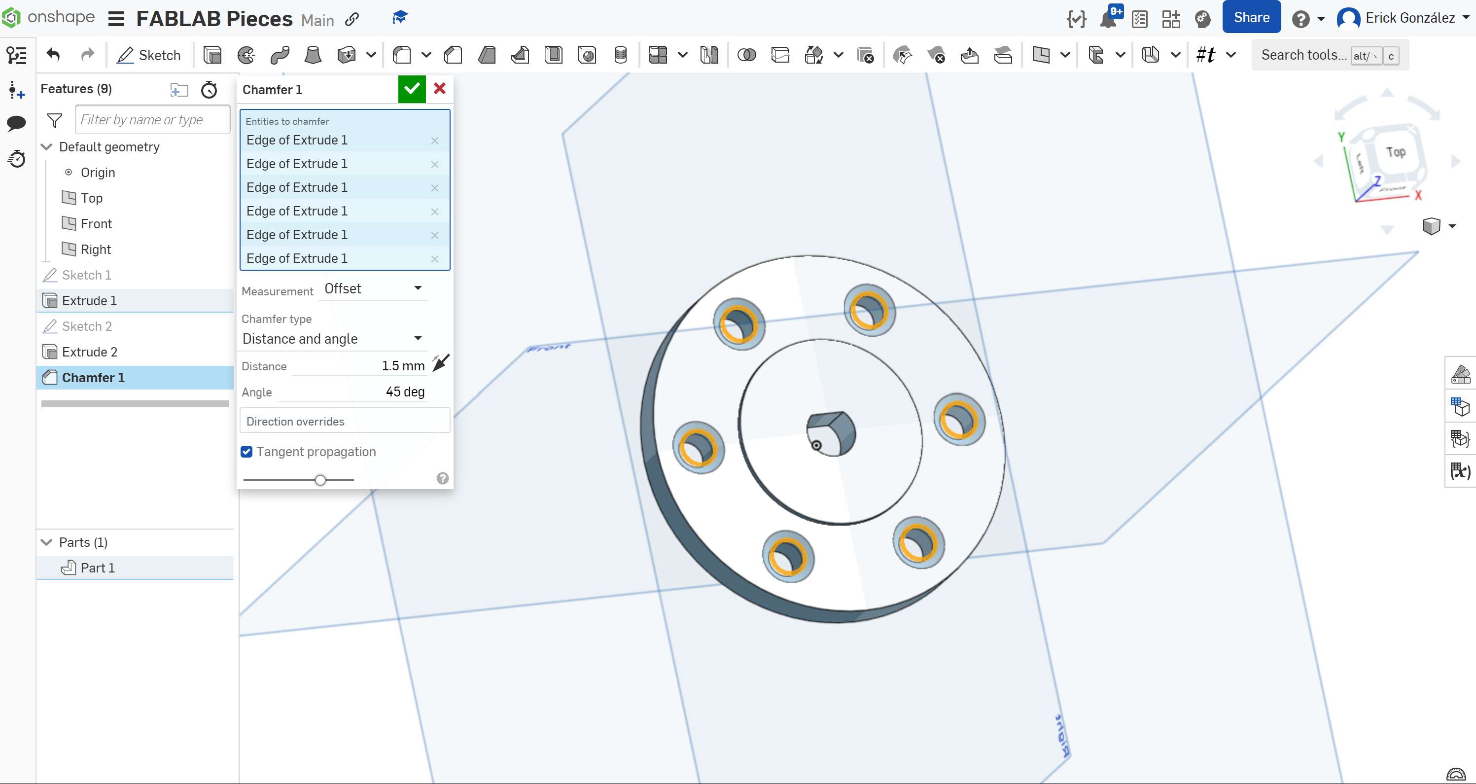Select the Sweep tool icon
The image size is (1476, 784).
click(x=280, y=55)
